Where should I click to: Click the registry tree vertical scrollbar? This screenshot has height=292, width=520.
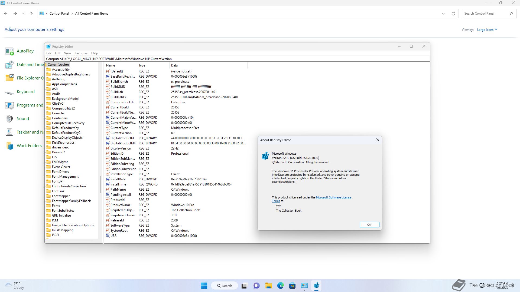[100, 184]
